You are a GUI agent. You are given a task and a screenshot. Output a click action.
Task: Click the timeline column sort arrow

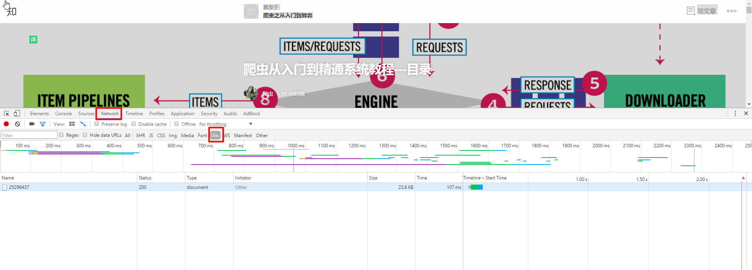[743, 178]
